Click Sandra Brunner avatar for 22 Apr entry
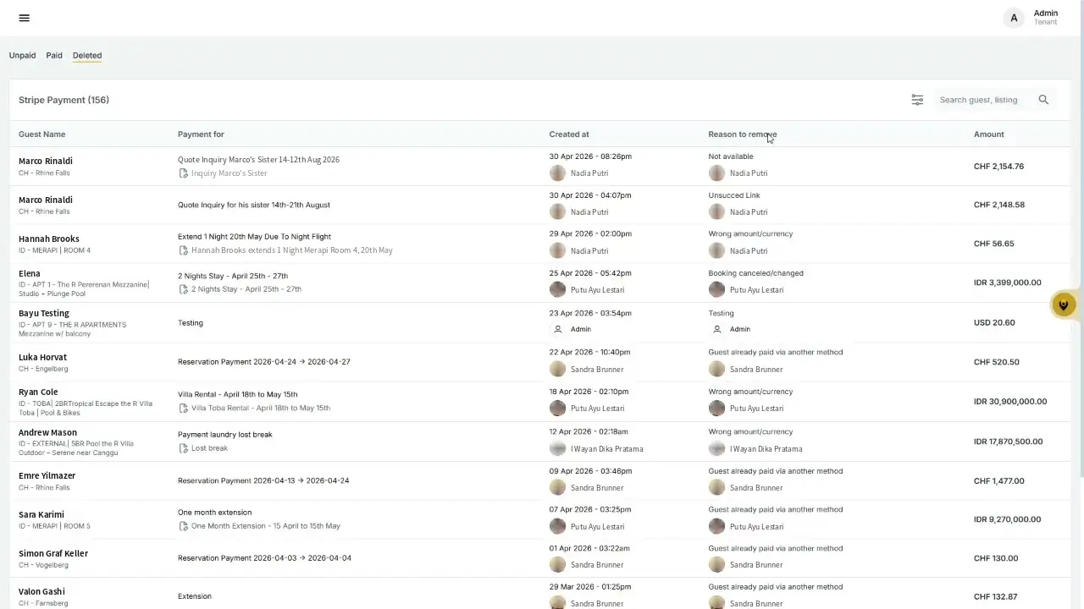The height and width of the screenshot is (609, 1084). click(x=557, y=369)
